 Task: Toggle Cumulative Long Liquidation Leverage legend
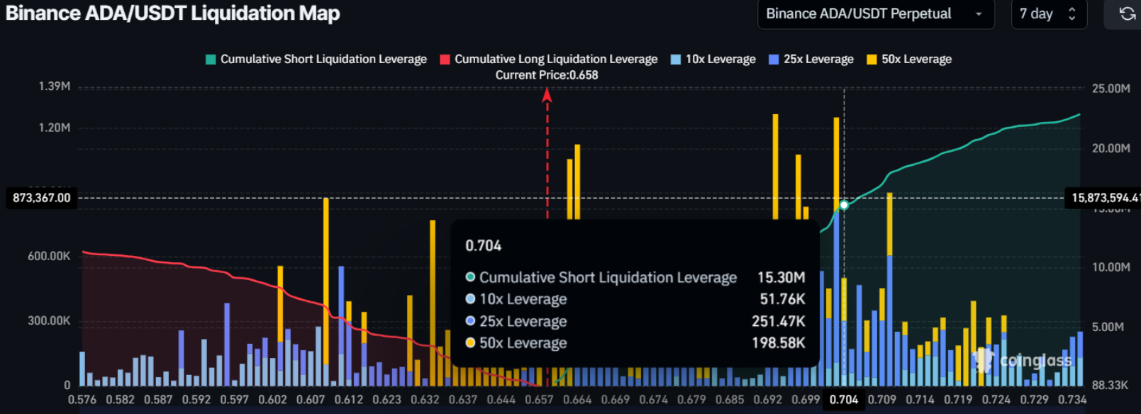tap(556, 60)
